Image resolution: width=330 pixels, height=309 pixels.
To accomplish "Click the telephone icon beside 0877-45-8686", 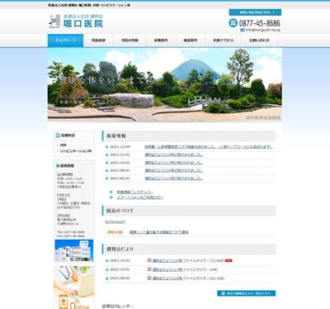I will pyautogui.click(x=233, y=23).
